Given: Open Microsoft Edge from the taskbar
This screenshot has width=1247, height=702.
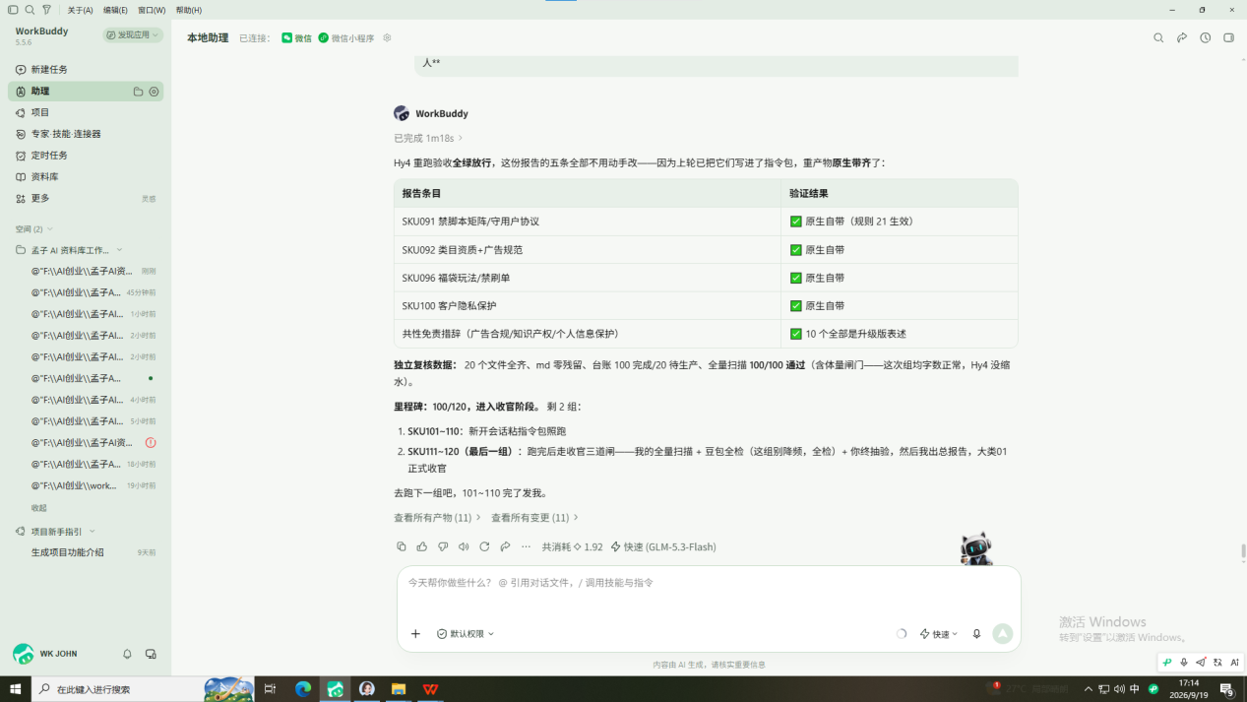Looking at the screenshot, I should click(x=303, y=689).
